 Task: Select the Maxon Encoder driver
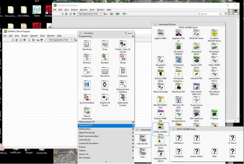[x=161, y=86]
